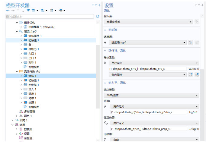Select 流体属性 1 in tree
Screen dimensions: 206x145
[x=35, y=36]
